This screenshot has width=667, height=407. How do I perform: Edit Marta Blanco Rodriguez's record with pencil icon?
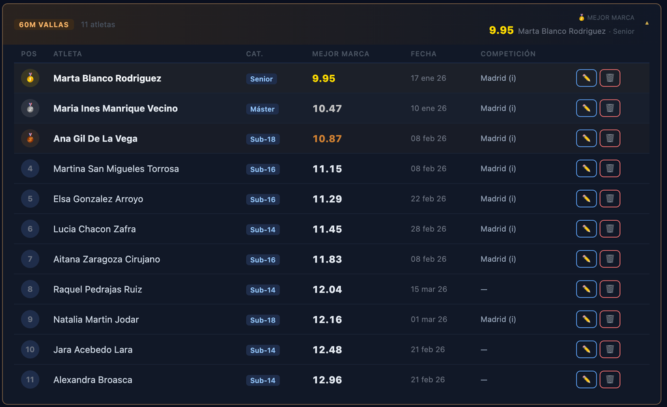pos(586,78)
